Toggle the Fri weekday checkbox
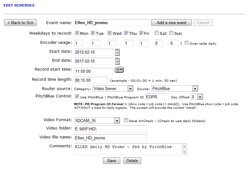 (141, 33)
